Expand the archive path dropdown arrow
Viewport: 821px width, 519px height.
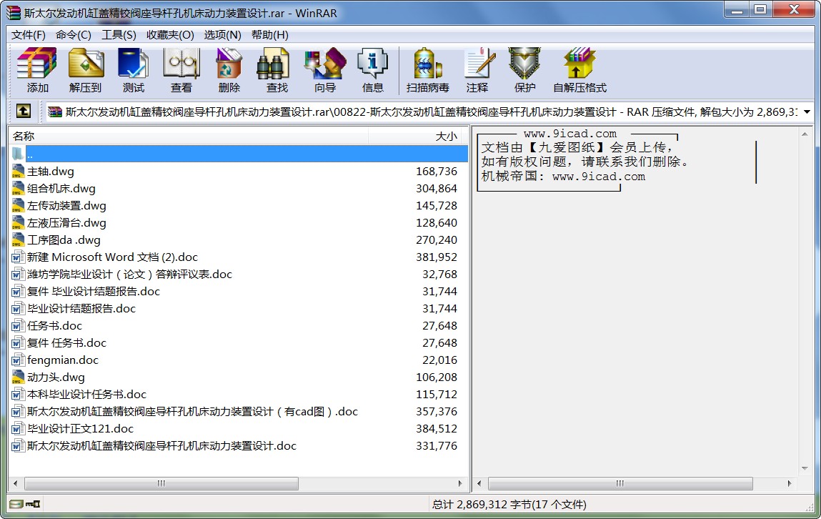[807, 112]
